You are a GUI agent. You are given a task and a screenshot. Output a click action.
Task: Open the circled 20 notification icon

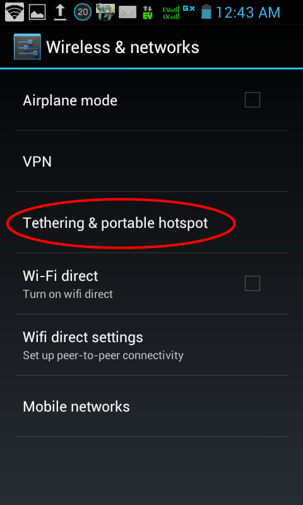pyautogui.click(x=83, y=12)
